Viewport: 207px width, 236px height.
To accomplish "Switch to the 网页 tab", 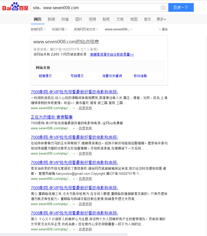I will click(37, 19).
